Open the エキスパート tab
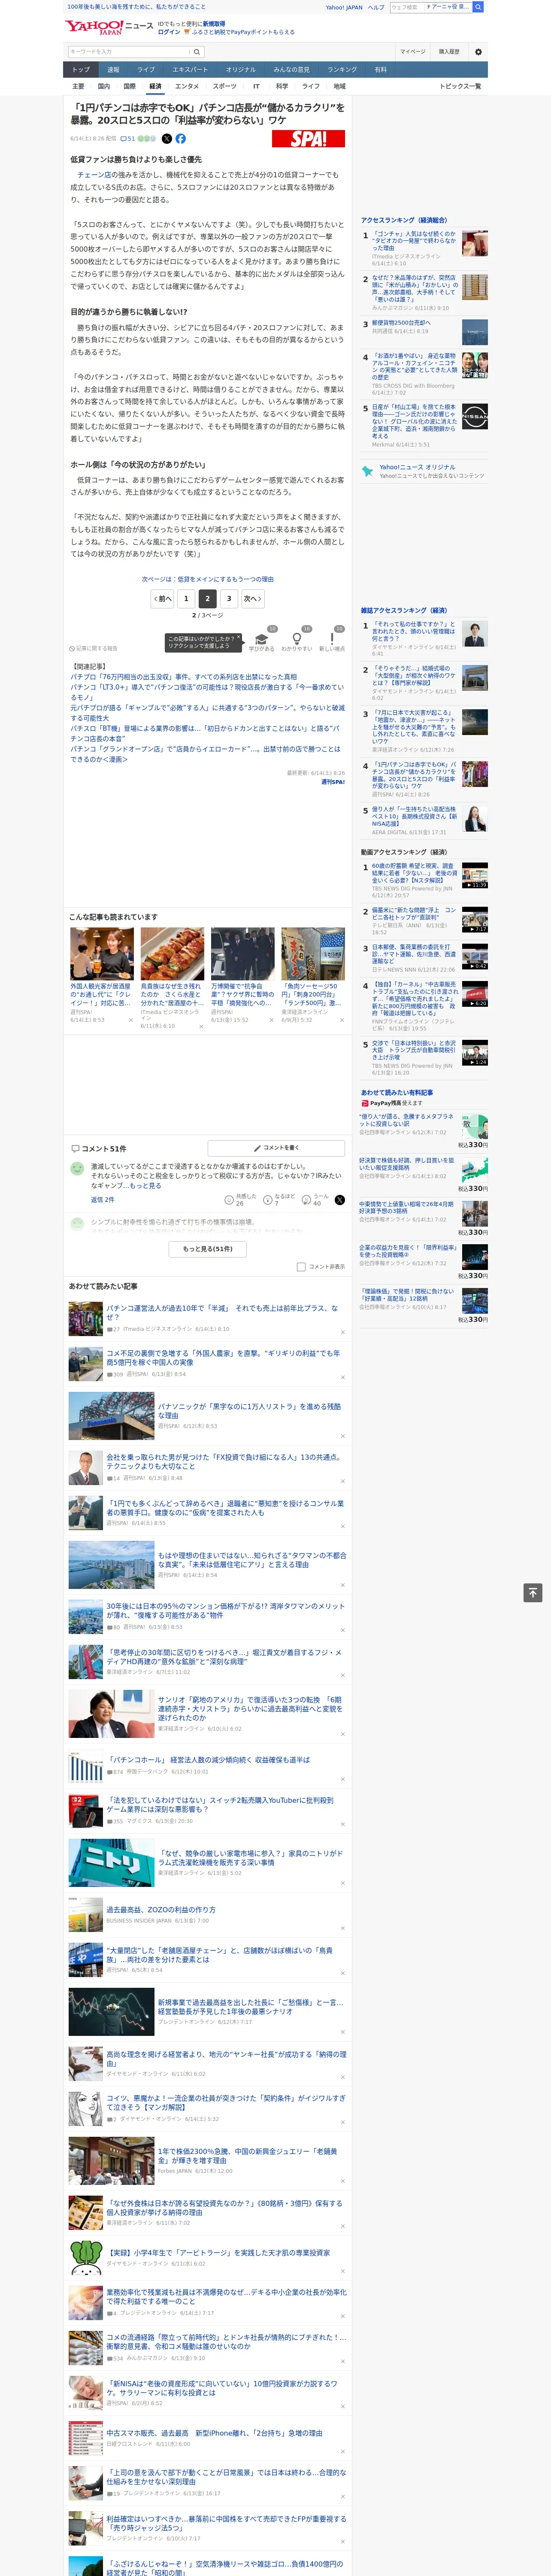 coord(190,70)
